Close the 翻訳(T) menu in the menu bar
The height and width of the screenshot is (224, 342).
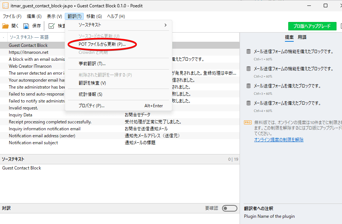[74, 16]
